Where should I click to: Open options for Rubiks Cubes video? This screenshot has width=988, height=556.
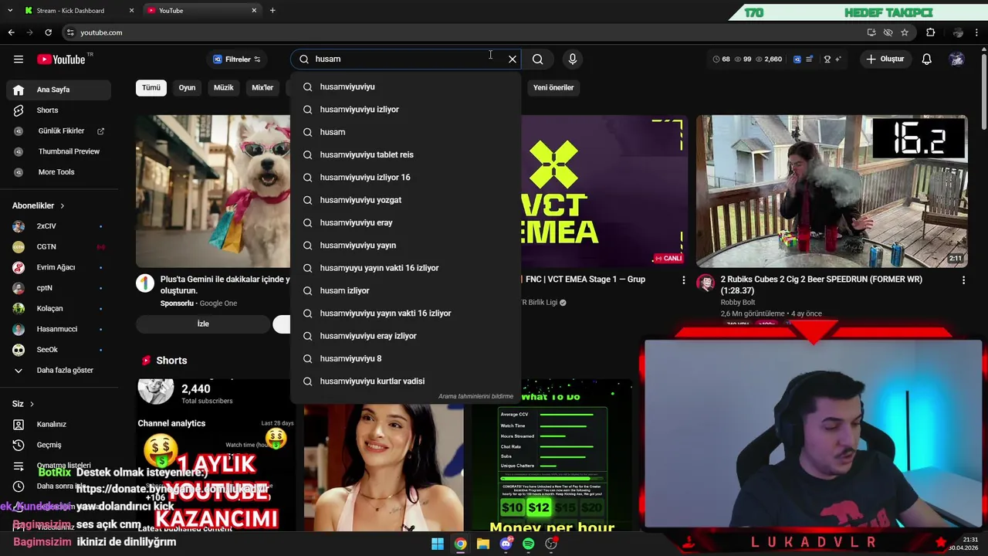coord(963,280)
